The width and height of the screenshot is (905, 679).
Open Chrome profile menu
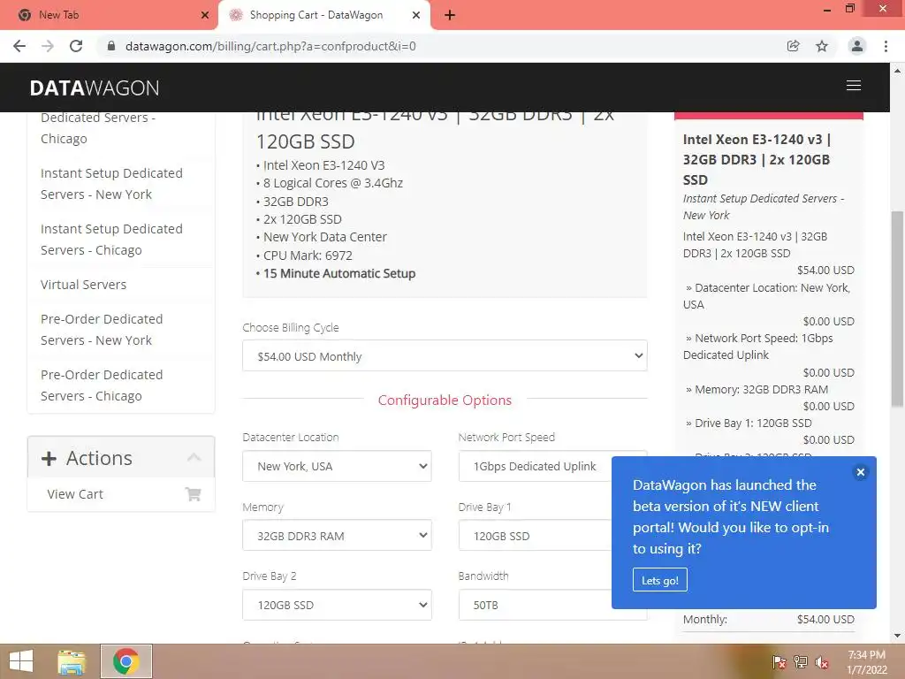click(x=857, y=46)
